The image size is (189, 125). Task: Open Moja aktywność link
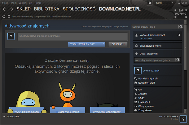point(121,27)
